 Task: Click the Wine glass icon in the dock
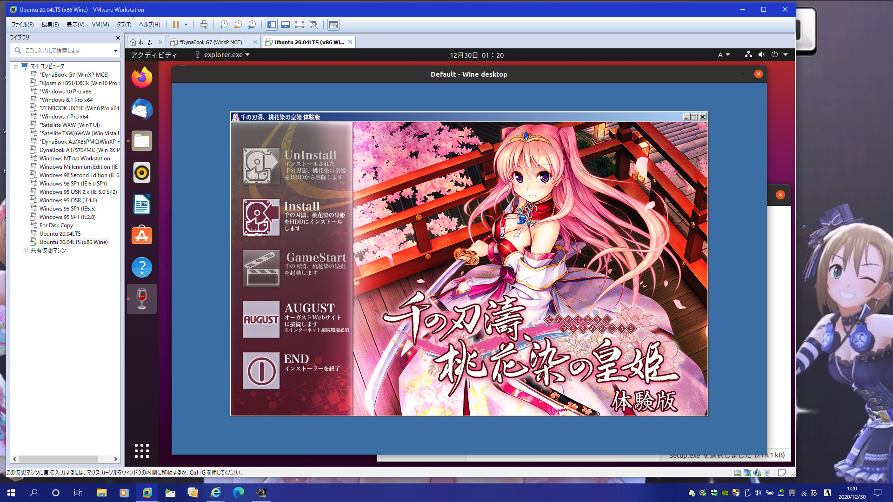point(142,299)
